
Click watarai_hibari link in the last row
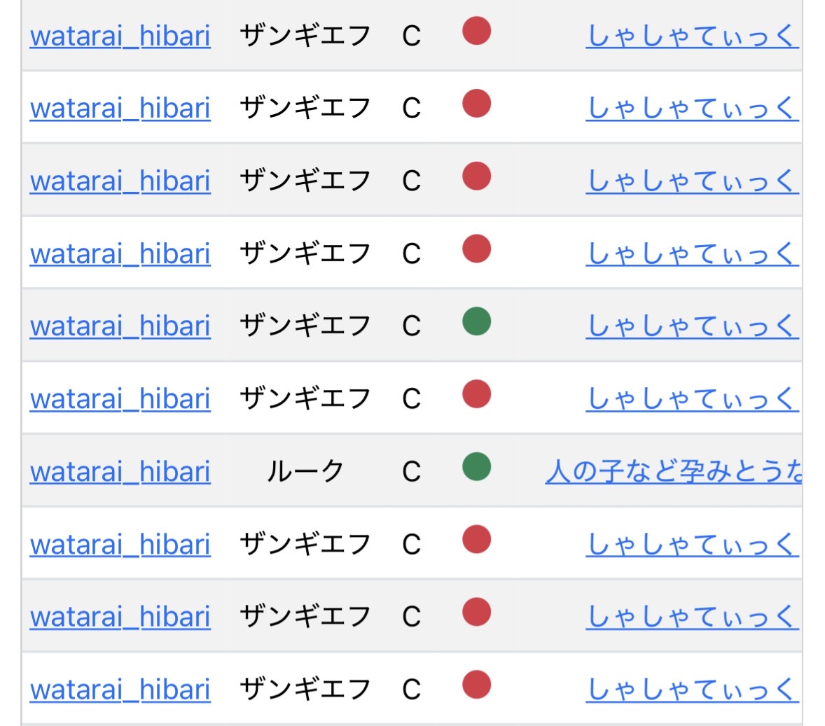(120, 690)
